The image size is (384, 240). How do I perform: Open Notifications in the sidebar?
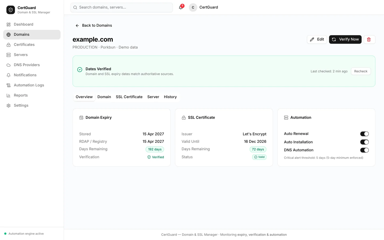point(32,75)
